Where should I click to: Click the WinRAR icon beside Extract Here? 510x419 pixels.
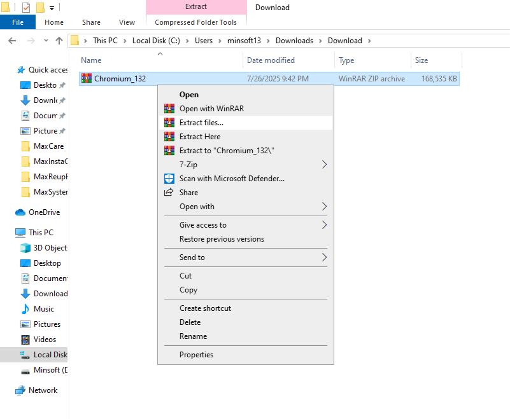point(169,137)
